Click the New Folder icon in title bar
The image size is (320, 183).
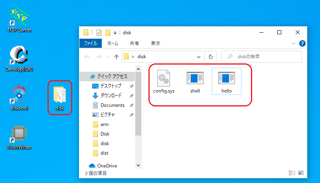[108, 33]
